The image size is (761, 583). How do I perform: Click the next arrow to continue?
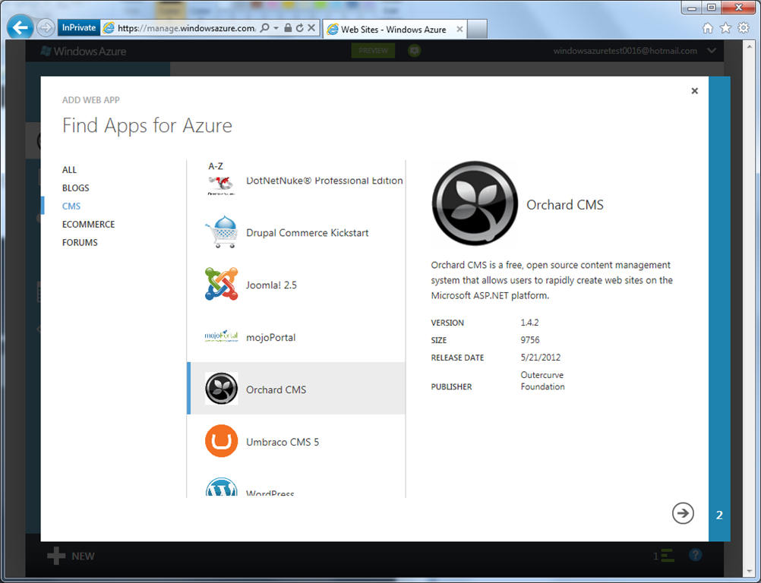[683, 513]
